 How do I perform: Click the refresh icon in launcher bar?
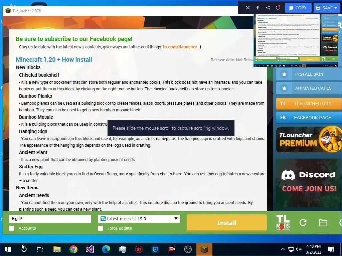point(303,222)
